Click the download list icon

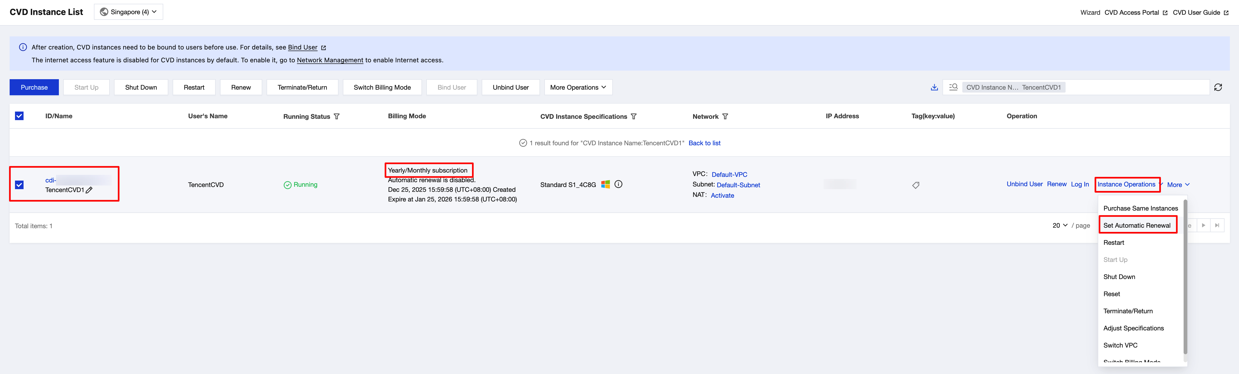click(x=934, y=87)
